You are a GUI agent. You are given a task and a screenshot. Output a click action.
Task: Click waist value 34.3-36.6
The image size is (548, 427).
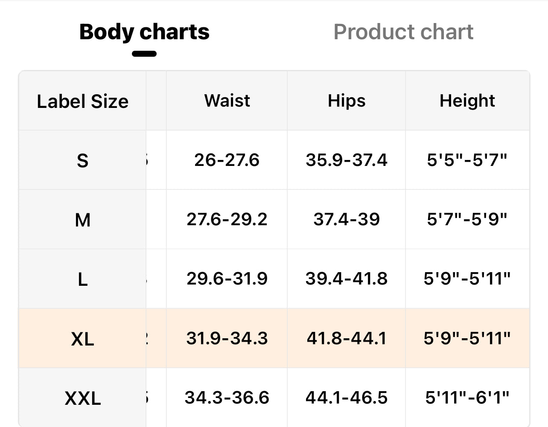click(227, 398)
